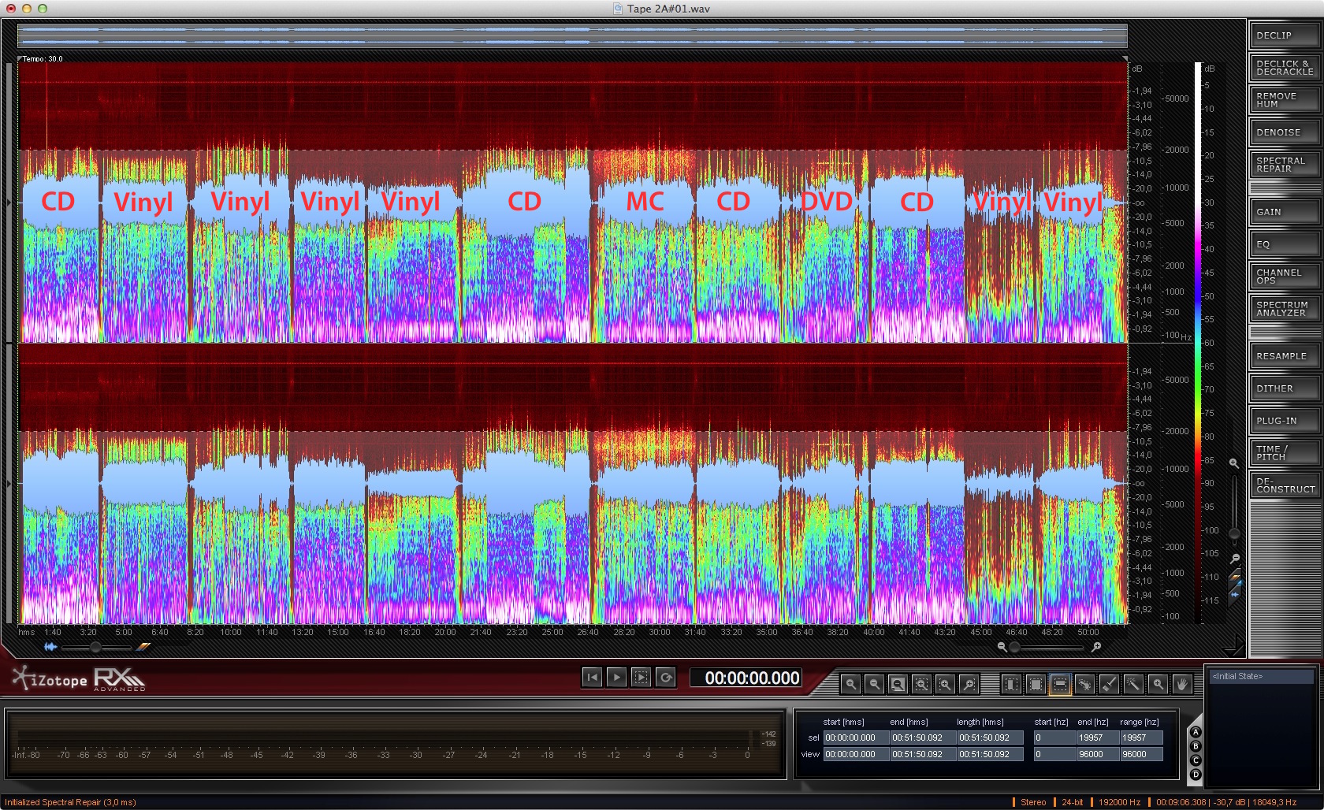
Task: Select compare slot C
Action: coord(1195,761)
